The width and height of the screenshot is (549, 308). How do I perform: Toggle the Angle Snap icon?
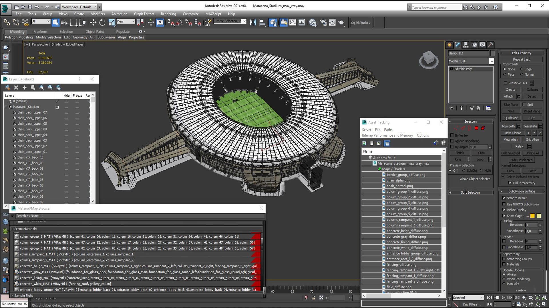tap(180, 22)
